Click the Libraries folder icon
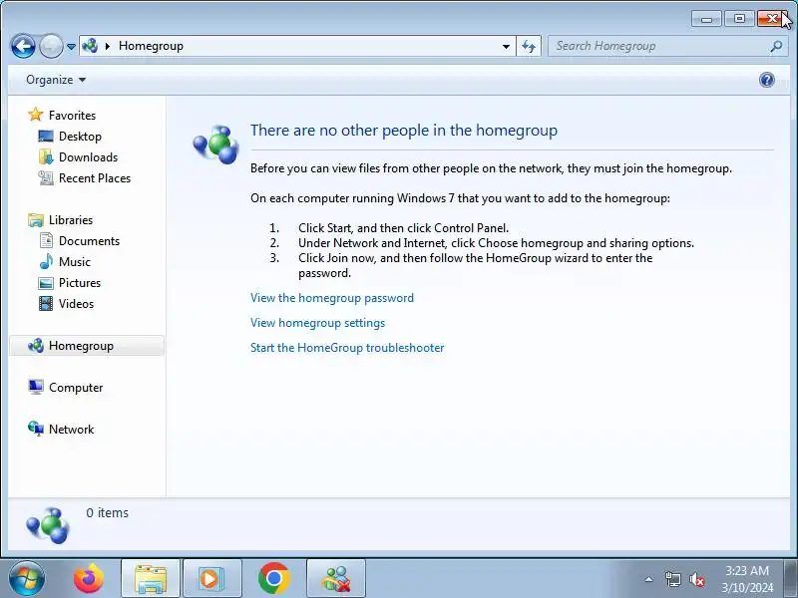This screenshot has height=598, width=798. point(36,219)
